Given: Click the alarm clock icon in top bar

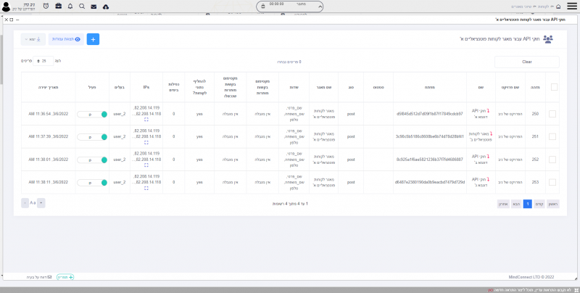Looking at the screenshot, I should 46,6.
